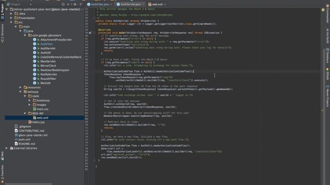Close the AuthServlet.java tab

143,4
